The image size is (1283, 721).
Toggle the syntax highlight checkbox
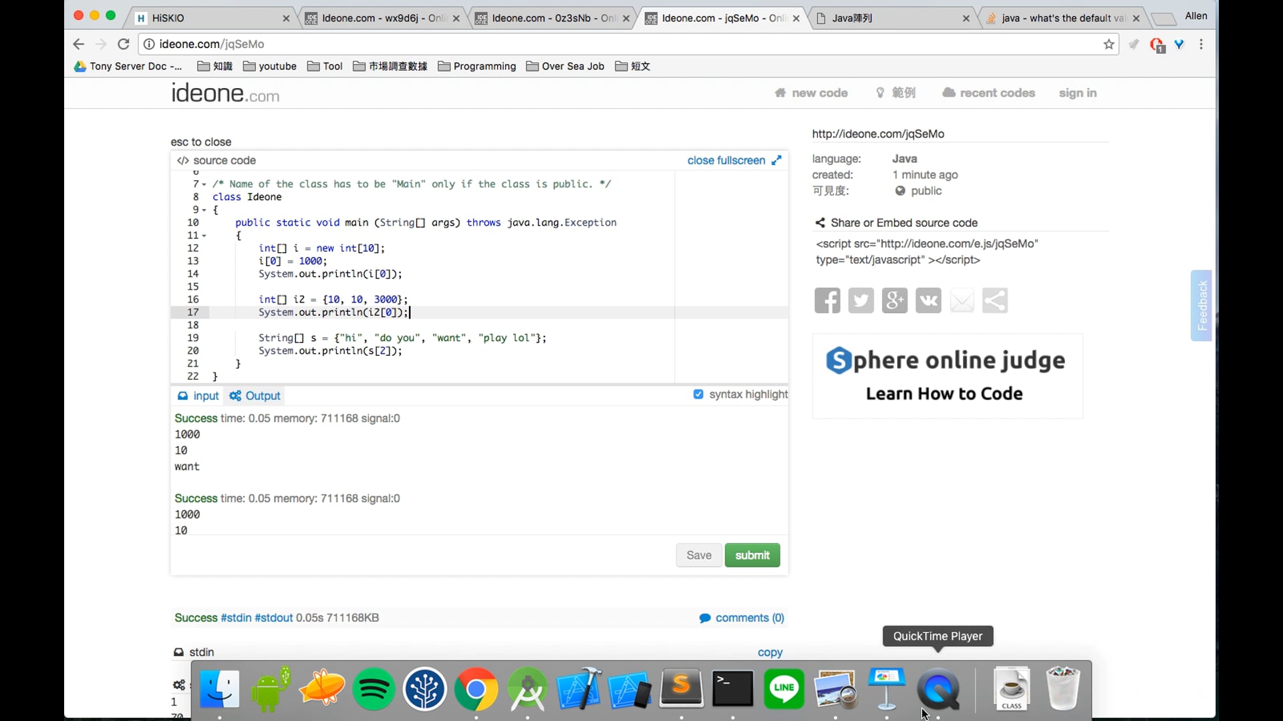[698, 395]
